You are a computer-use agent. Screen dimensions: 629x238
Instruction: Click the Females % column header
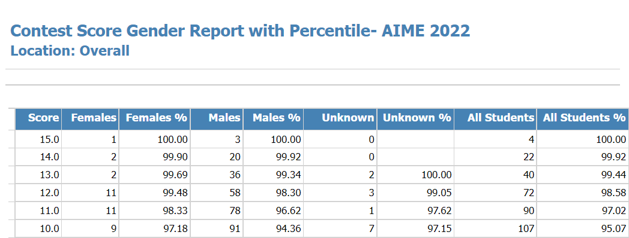click(x=154, y=119)
